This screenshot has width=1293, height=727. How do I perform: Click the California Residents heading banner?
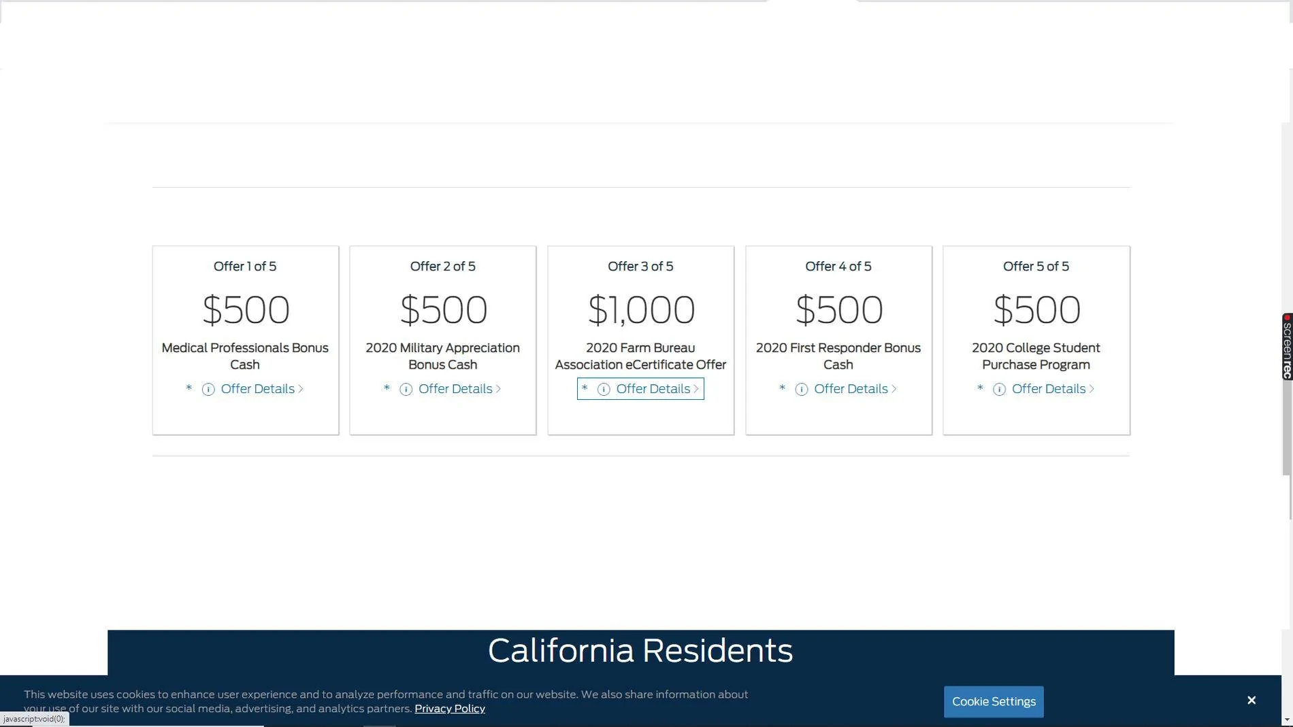pos(640,651)
